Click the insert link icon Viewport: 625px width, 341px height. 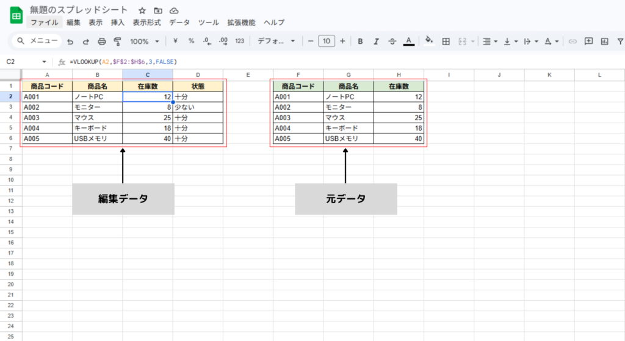tap(573, 41)
